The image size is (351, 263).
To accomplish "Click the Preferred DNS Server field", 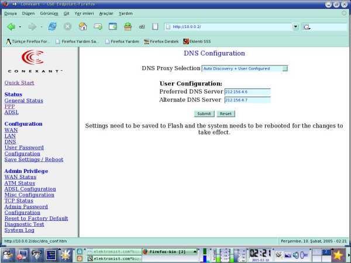I will [247, 92].
